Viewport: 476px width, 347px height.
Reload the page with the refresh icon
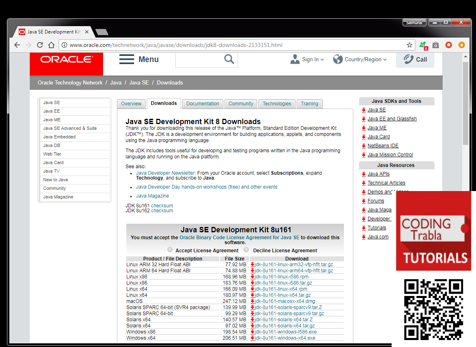point(40,45)
